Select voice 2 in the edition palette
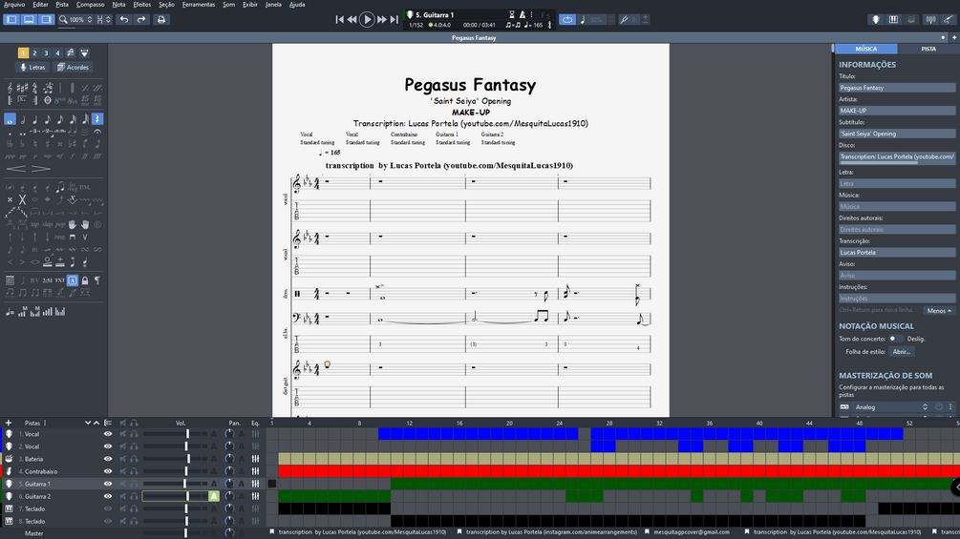The width and height of the screenshot is (960, 539). pyautogui.click(x=35, y=53)
